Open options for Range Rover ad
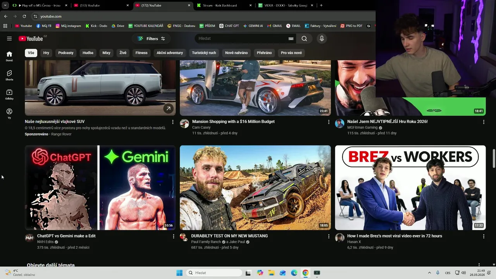This screenshot has width=496, height=279. click(x=173, y=122)
